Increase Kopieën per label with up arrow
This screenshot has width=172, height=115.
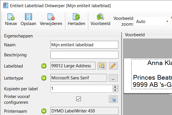pyautogui.click(x=115, y=87)
